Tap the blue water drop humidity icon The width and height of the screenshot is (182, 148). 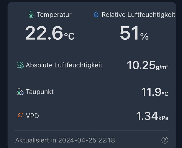tap(96, 15)
